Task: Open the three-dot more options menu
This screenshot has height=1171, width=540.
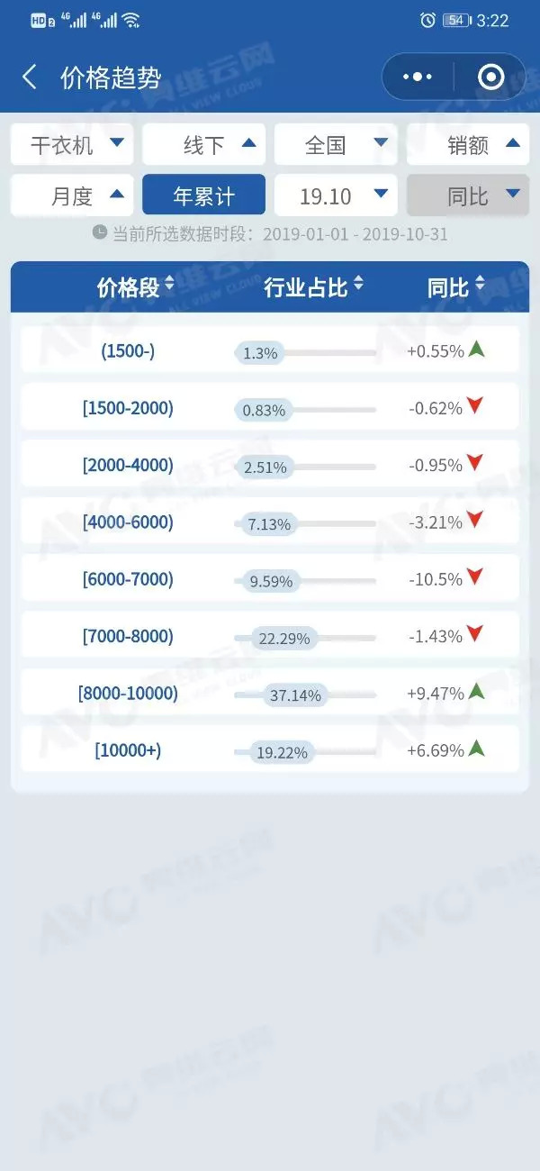Action: click(418, 77)
